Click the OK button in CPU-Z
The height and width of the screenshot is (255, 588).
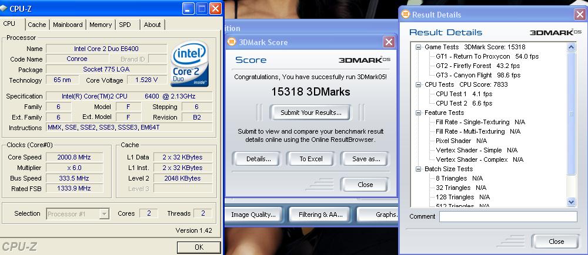(x=199, y=247)
